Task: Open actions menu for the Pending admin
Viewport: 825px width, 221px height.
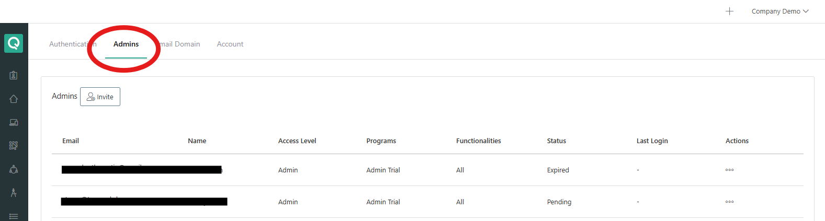Action: [x=729, y=202]
